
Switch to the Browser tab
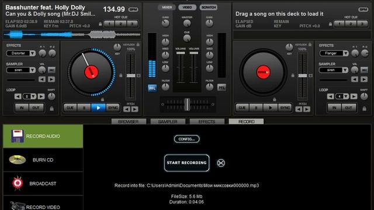129,121
